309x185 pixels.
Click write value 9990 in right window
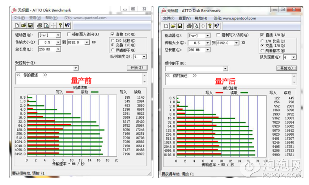276,155
